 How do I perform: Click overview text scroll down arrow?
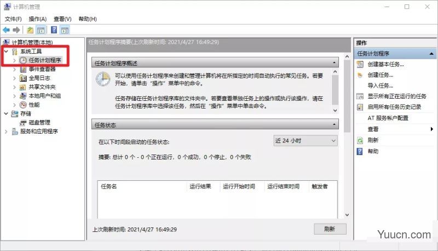click(335, 110)
